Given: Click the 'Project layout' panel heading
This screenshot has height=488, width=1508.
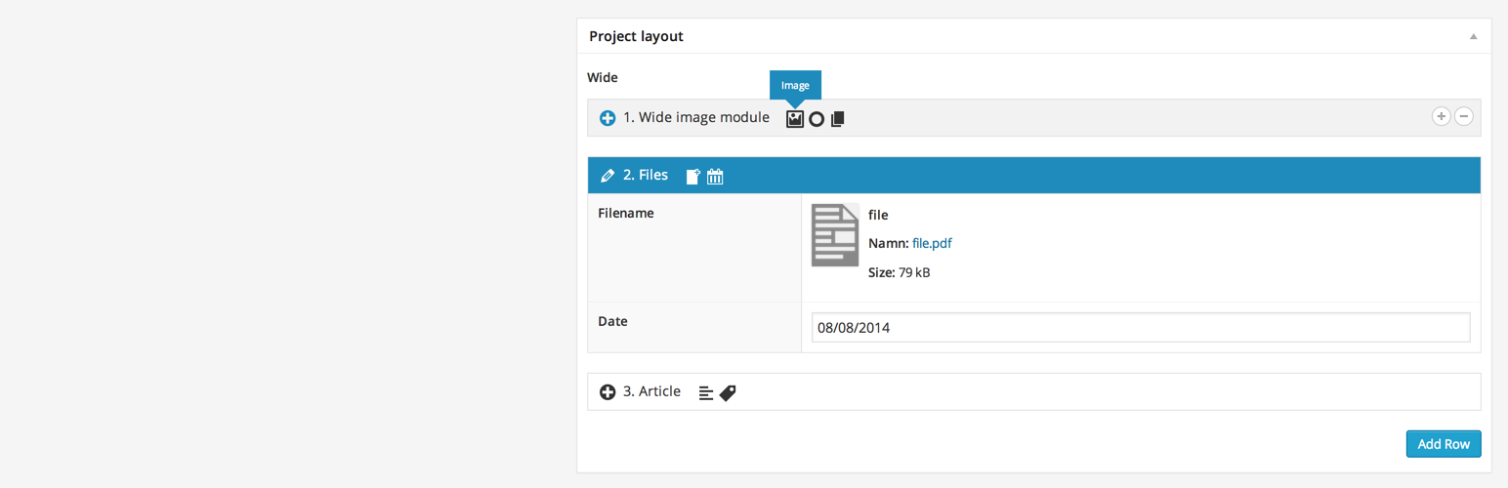Looking at the screenshot, I should point(636,36).
